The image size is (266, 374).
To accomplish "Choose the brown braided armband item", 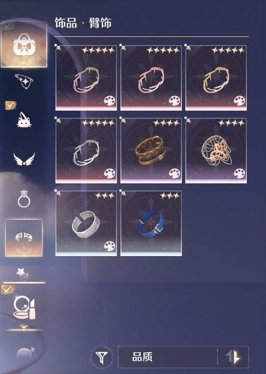I will coord(151,151).
